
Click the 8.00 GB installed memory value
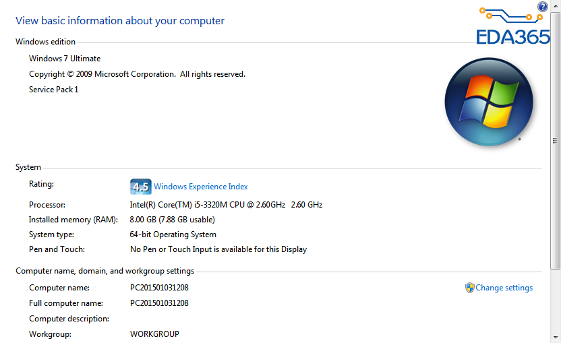click(172, 220)
